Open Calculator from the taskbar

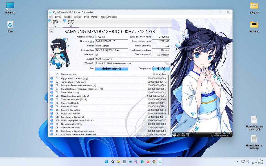click(124, 162)
